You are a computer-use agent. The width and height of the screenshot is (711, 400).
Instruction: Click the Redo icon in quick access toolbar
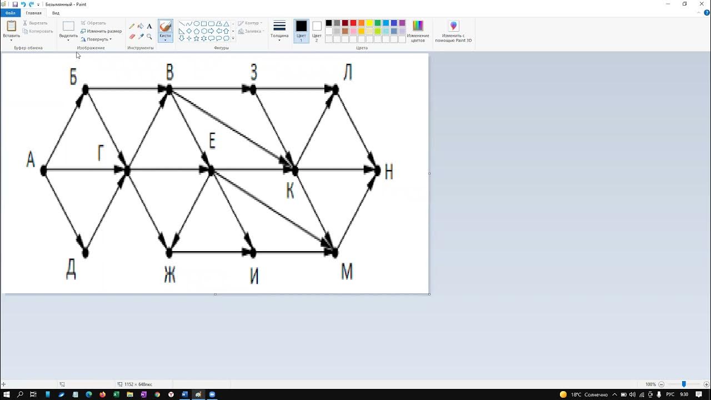31,4
